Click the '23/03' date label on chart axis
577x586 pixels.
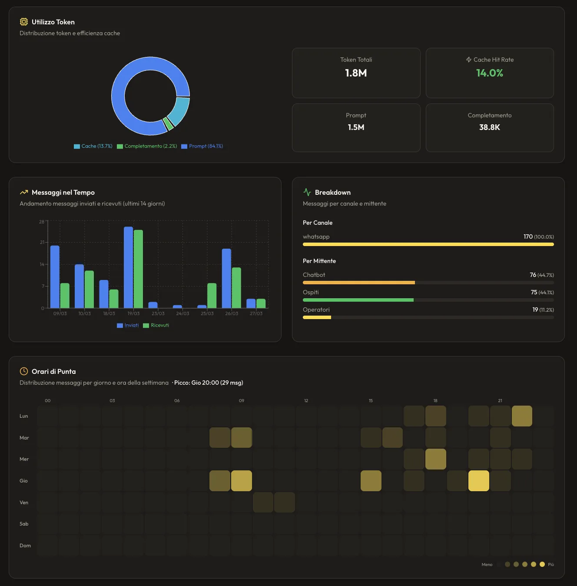[x=158, y=313]
